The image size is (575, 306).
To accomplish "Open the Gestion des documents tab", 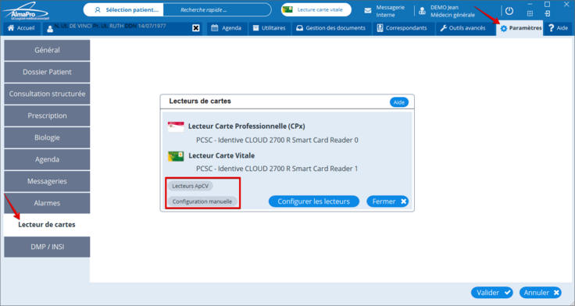I will tap(331, 28).
